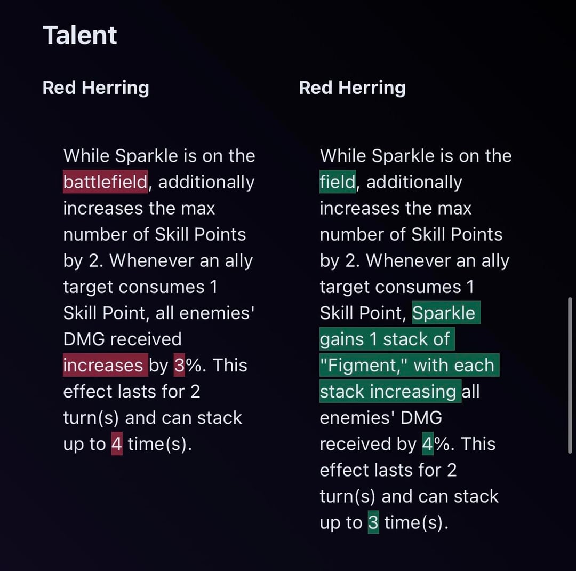This screenshot has width=576, height=571.
Task: Click the green-highlighted text "gains 1 stack of"
Action: tap(385, 339)
